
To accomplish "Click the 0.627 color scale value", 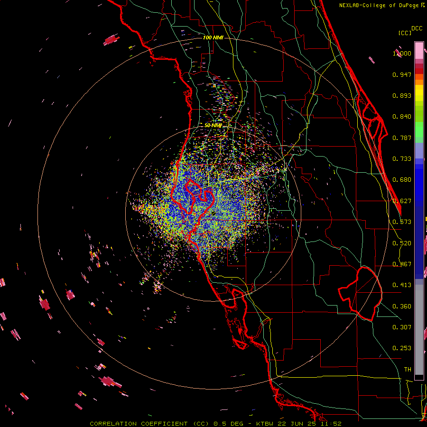I will pos(402,201).
